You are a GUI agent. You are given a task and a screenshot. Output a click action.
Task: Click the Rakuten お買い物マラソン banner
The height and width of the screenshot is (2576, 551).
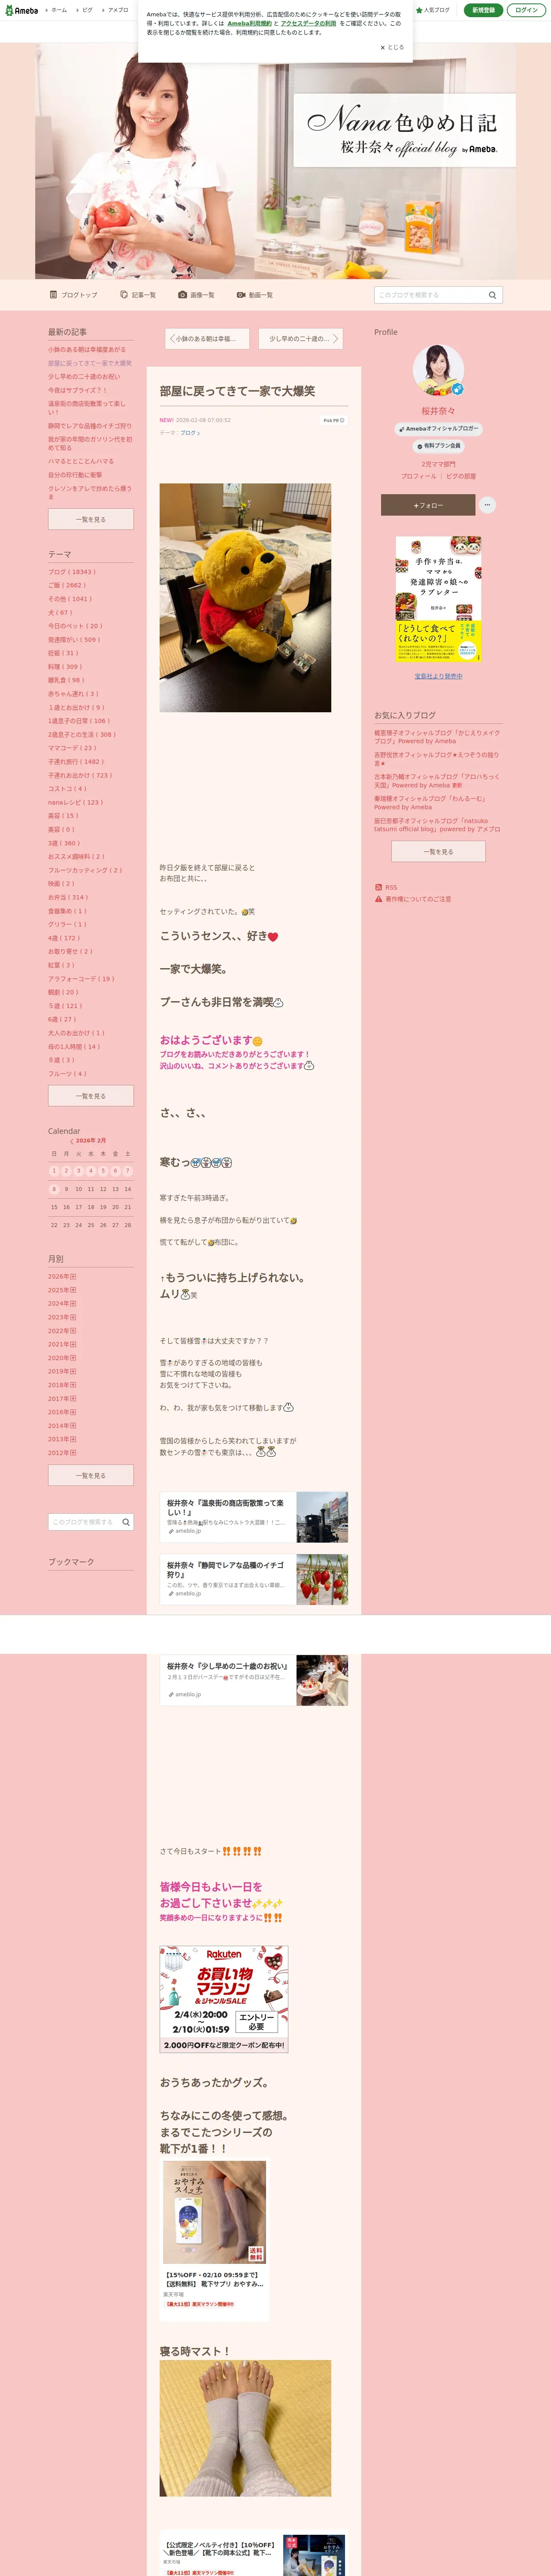coord(224,1999)
